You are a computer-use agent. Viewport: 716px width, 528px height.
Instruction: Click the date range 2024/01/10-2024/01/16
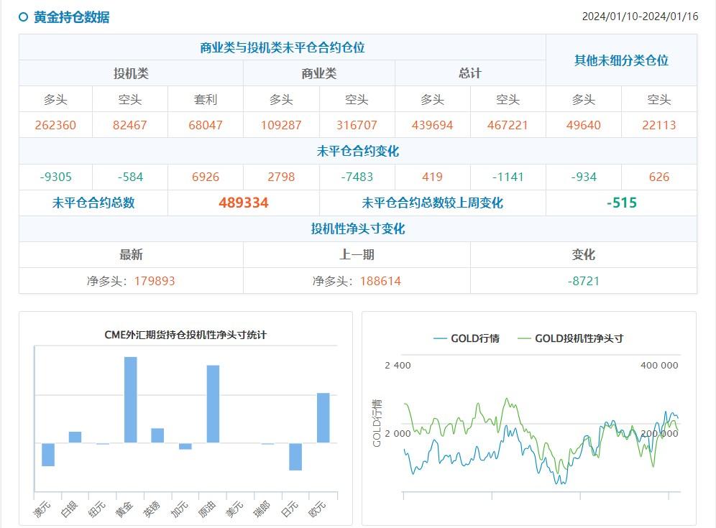pyautogui.click(x=641, y=14)
